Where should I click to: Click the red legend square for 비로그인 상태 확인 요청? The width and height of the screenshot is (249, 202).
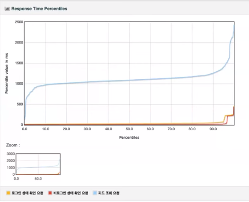point(50,193)
